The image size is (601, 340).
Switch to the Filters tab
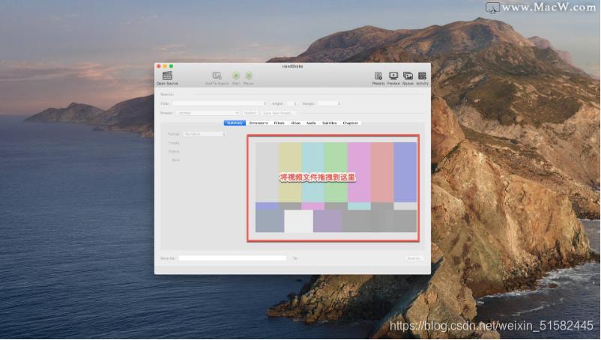(x=279, y=123)
